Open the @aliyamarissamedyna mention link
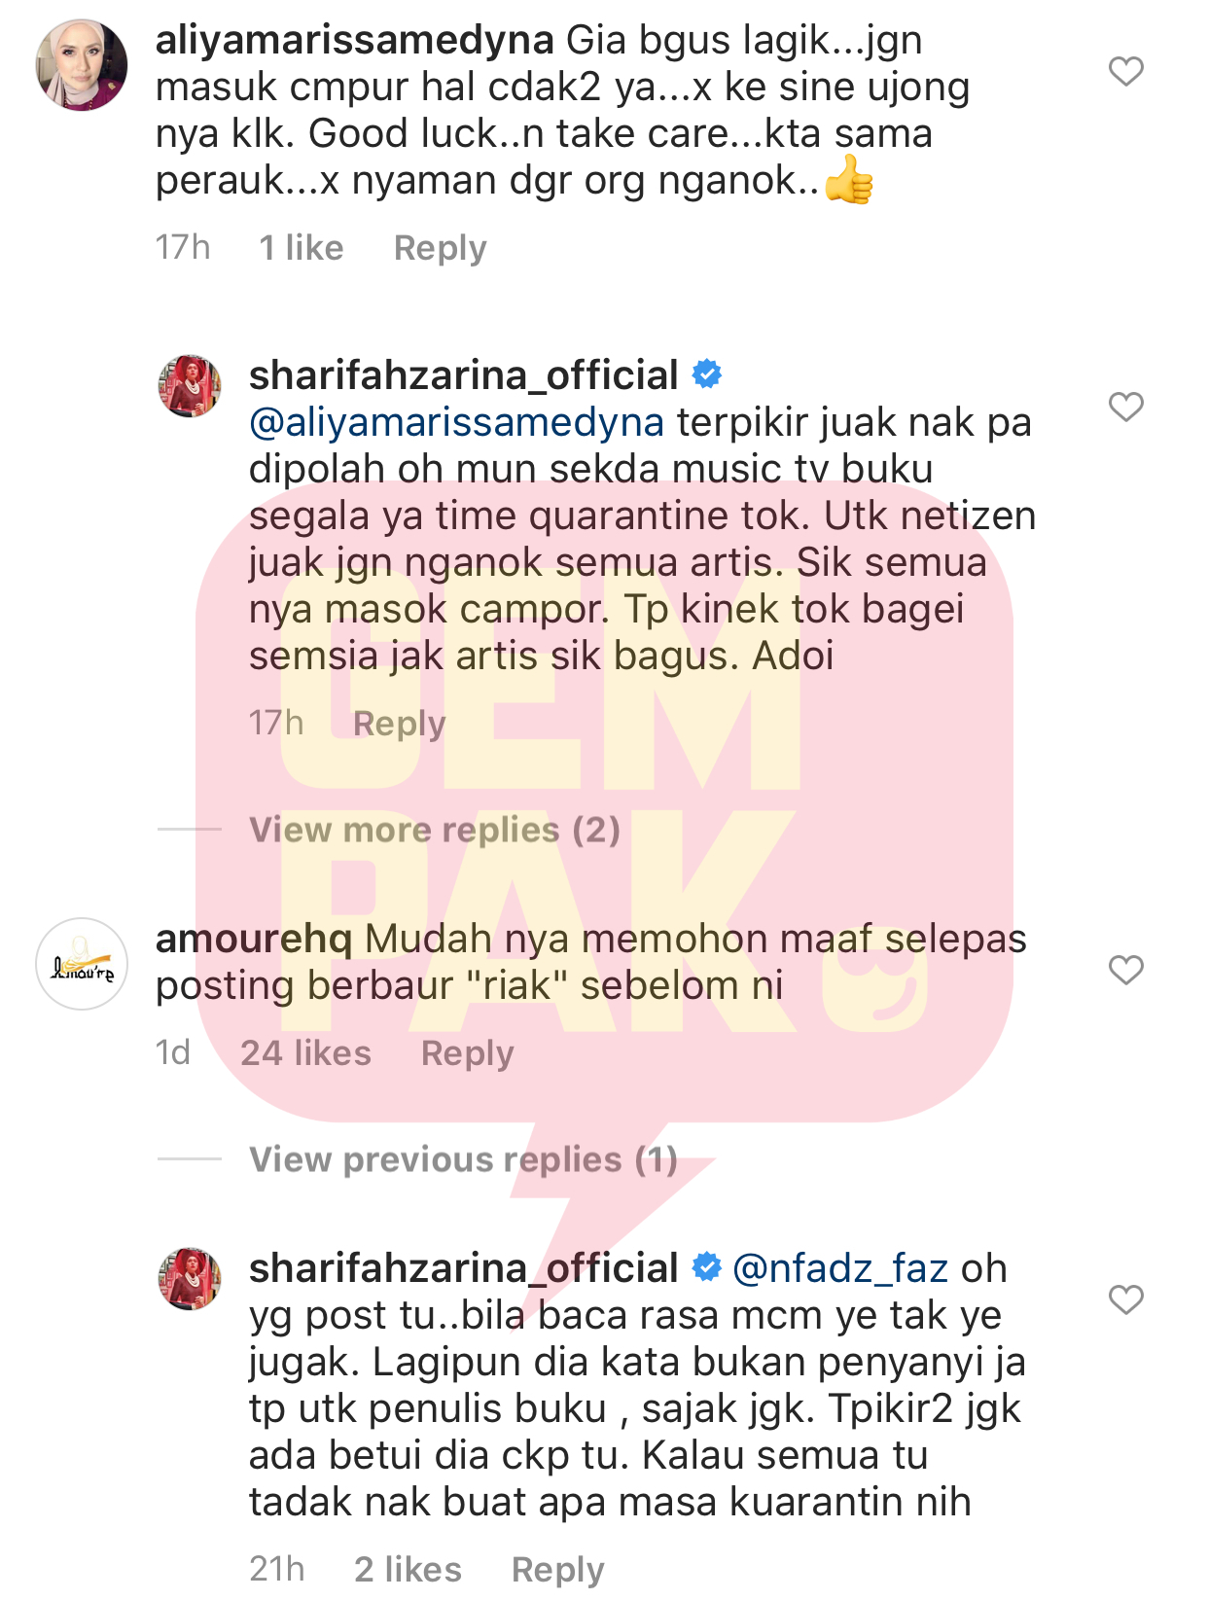This screenshot has width=1208, height=1600. (456, 423)
